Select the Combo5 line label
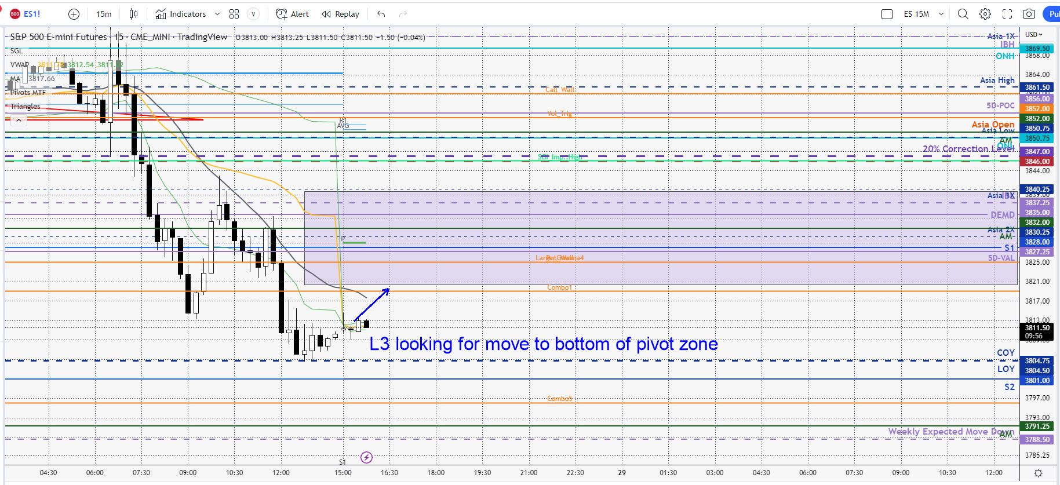Viewport: 1060px width, 485px height. [x=559, y=399]
